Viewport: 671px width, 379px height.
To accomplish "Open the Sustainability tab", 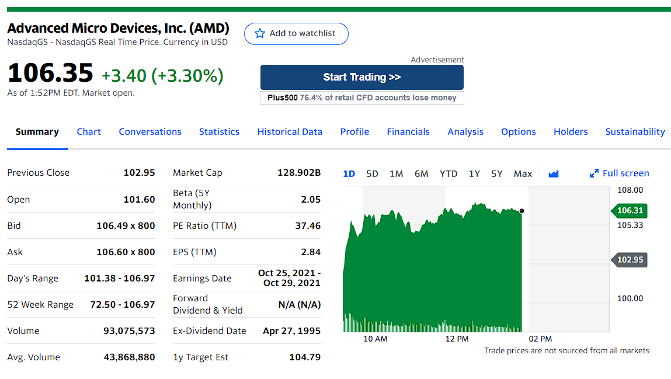I will [x=635, y=132].
